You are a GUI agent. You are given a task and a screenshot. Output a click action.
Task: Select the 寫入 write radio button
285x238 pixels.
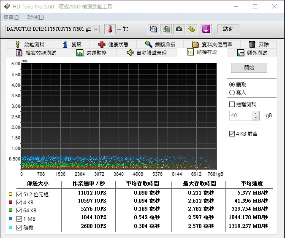point(232,93)
